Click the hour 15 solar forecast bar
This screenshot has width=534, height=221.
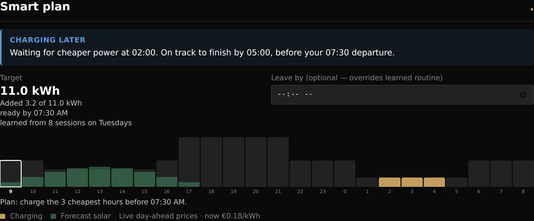point(144,178)
